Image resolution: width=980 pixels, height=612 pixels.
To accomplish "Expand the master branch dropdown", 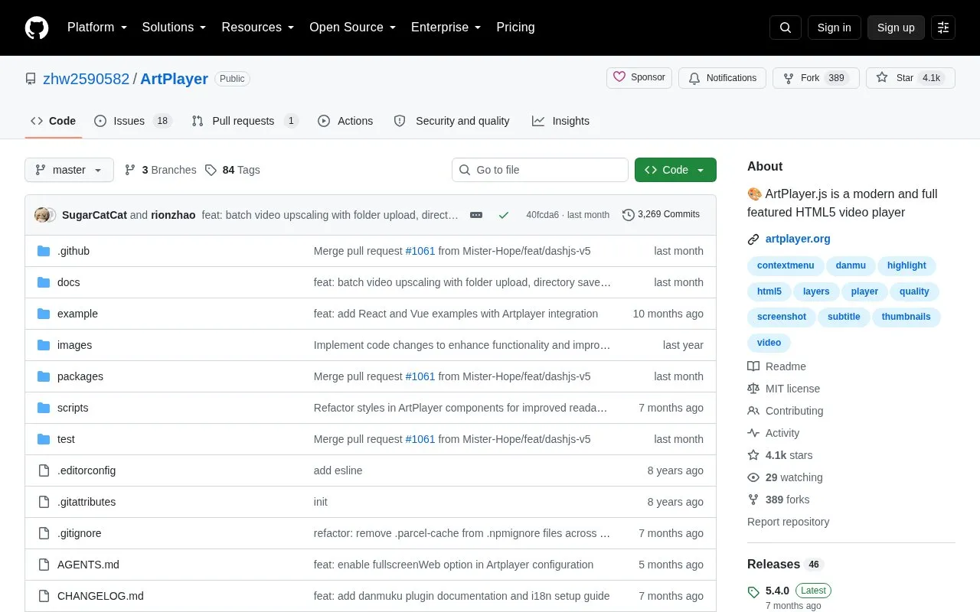I will click(x=69, y=170).
